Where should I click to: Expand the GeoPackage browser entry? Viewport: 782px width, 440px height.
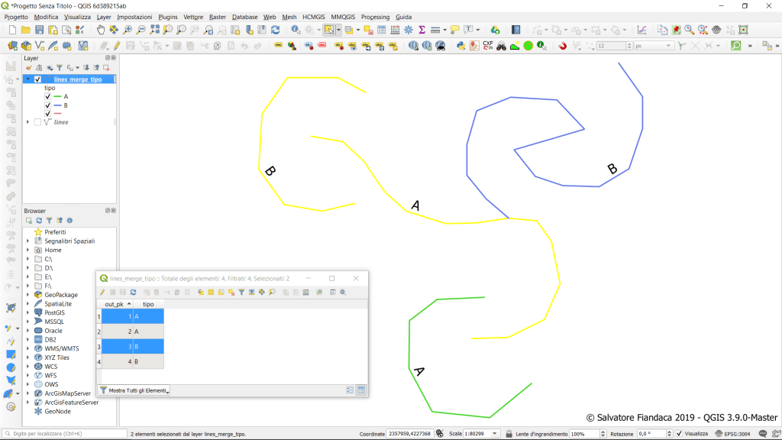28,295
